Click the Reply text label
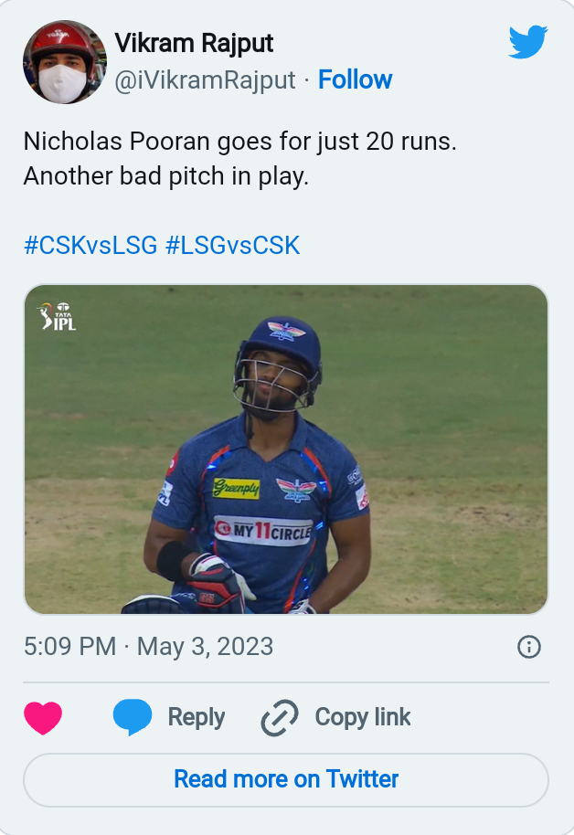 [x=197, y=718]
